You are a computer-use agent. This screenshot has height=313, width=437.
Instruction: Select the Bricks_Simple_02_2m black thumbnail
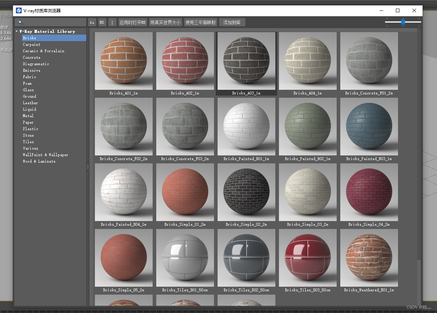click(246, 192)
